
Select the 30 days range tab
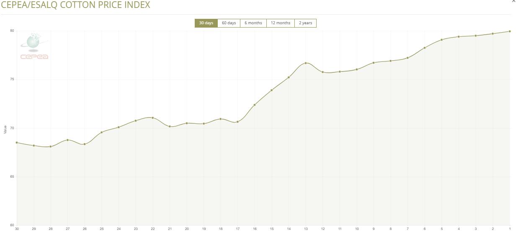click(x=206, y=23)
